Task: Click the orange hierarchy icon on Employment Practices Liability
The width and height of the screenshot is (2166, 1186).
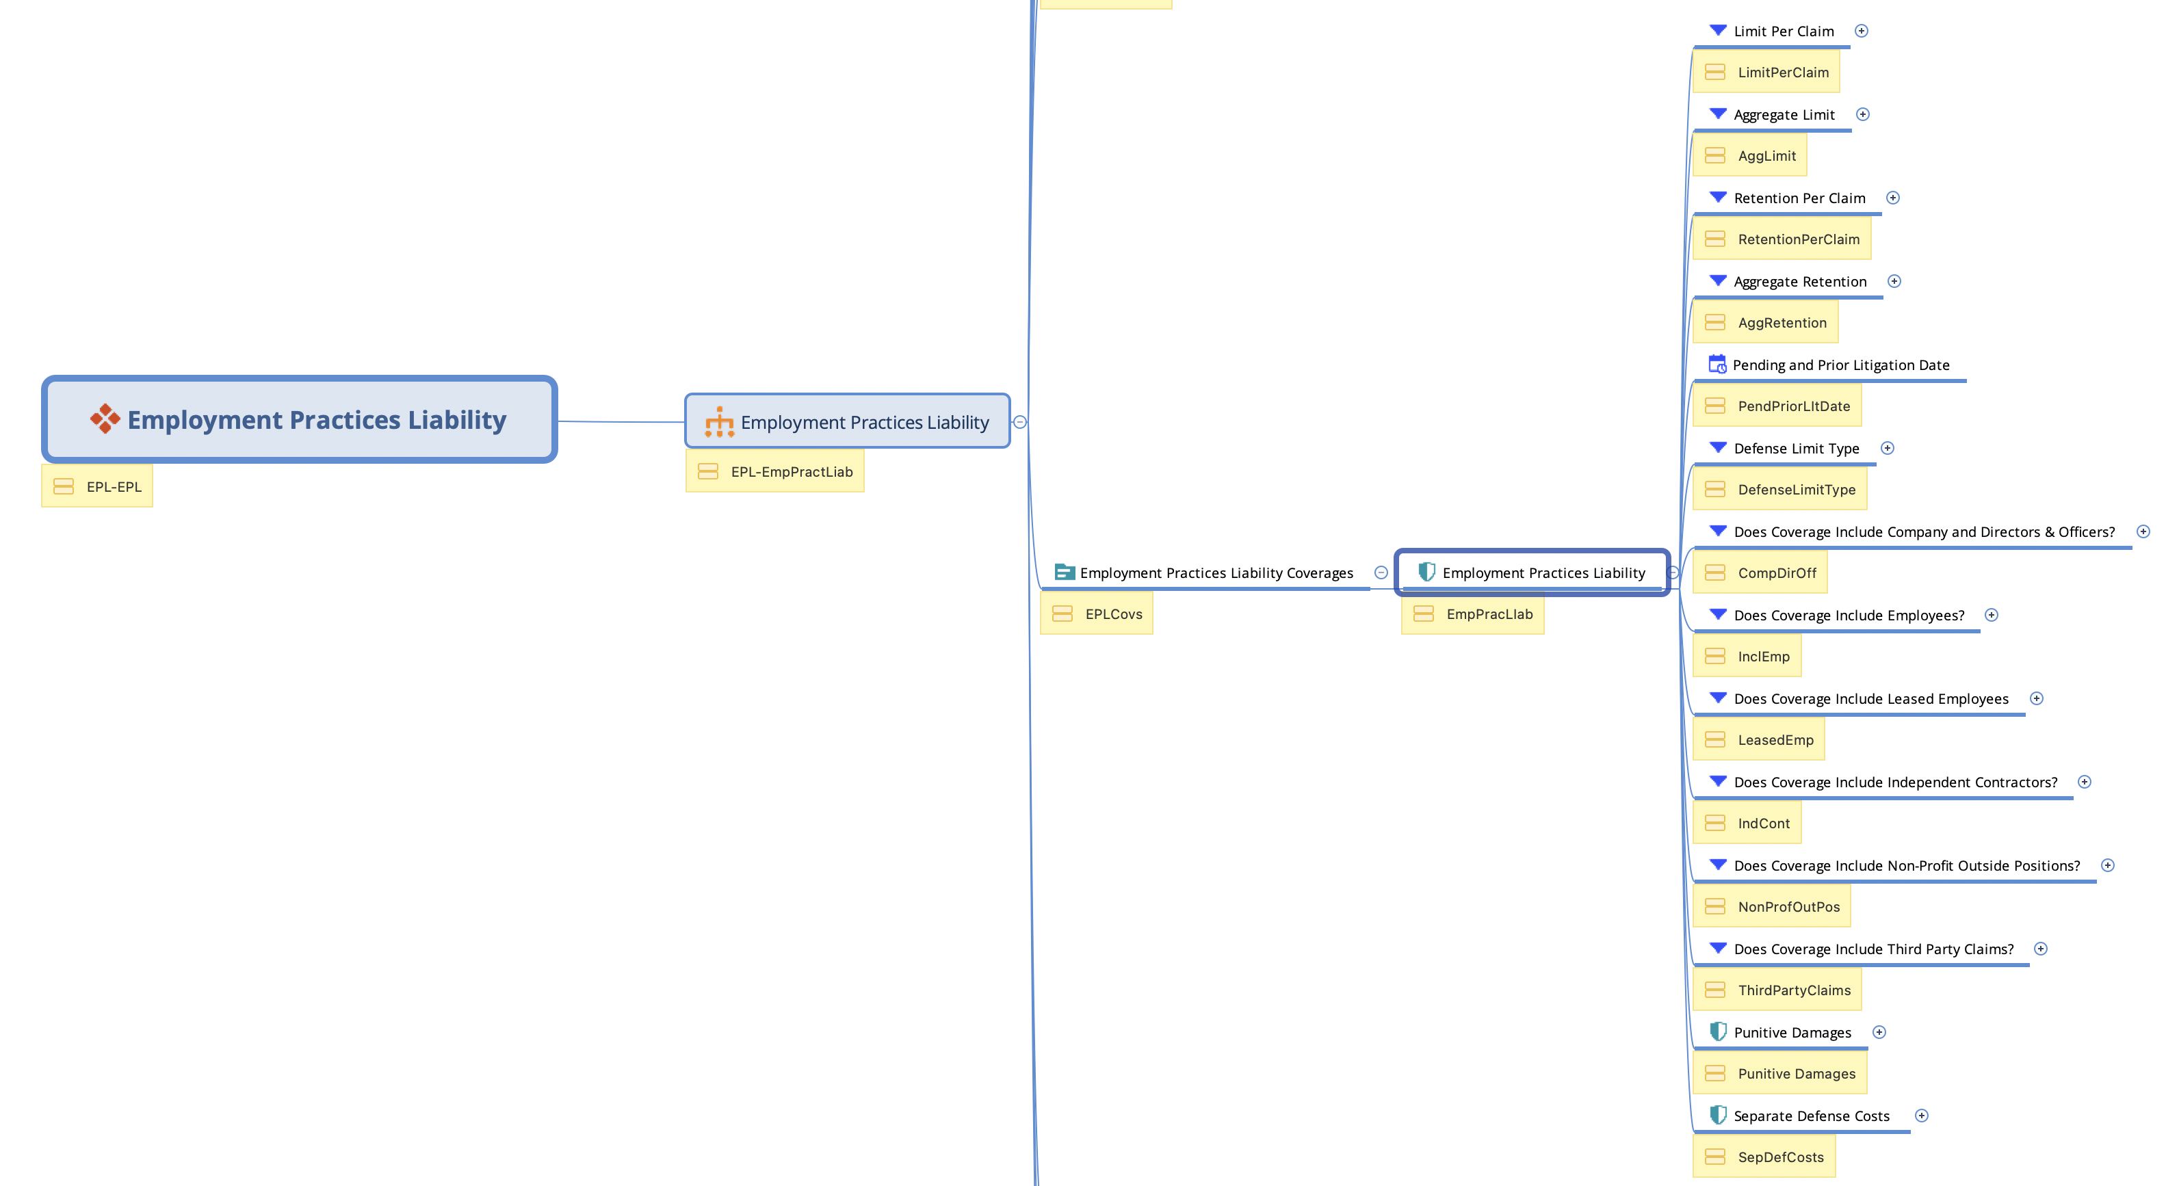Action: (x=719, y=422)
